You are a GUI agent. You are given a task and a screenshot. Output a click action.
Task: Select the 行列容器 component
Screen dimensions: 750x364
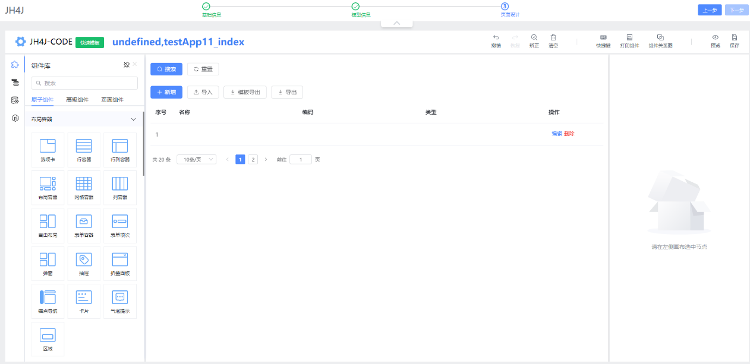120,150
